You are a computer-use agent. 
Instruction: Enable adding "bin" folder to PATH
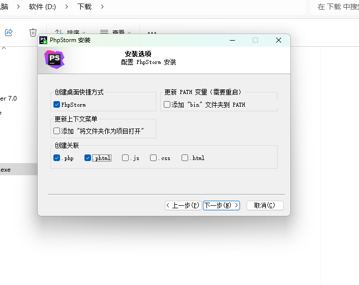point(167,105)
